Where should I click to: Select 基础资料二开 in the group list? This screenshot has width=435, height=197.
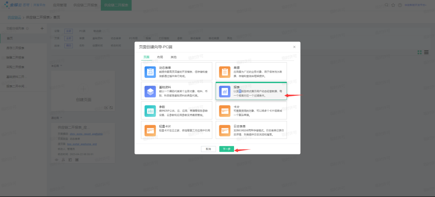[x=23, y=77]
